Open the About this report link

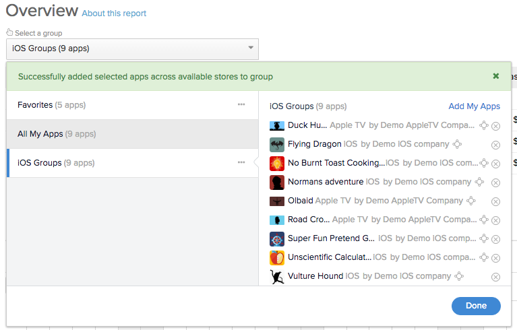point(114,13)
